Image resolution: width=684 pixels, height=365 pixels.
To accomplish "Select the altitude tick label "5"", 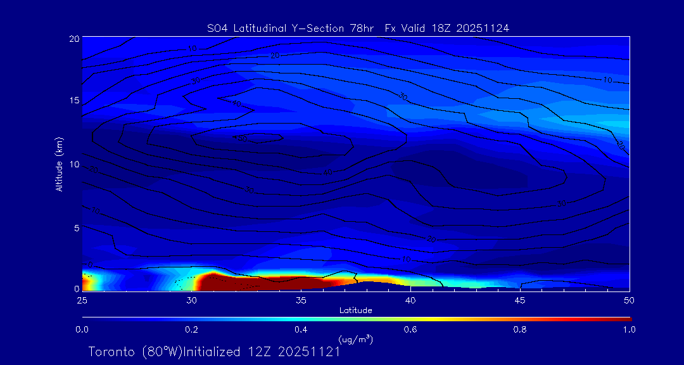I will (x=77, y=228).
